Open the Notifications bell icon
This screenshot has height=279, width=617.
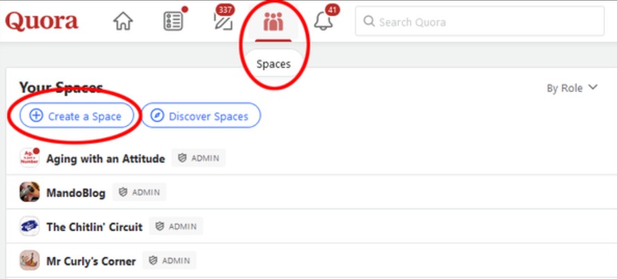pyautogui.click(x=323, y=21)
